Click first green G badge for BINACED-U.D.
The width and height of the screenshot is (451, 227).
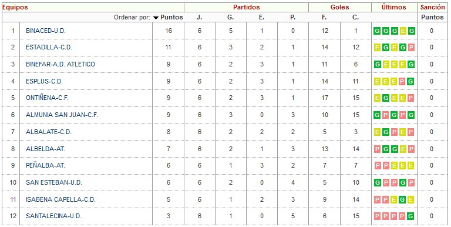pyautogui.click(x=377, y=31)
